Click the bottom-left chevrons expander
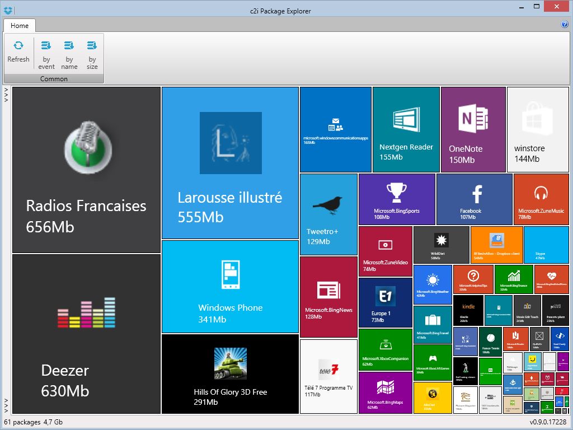 pos(6,406)
